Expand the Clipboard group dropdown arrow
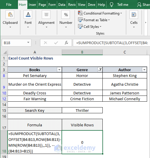Image resolution: width=150 pixels, height=158 pixels. pyautogui.click(x=10, y=27)
